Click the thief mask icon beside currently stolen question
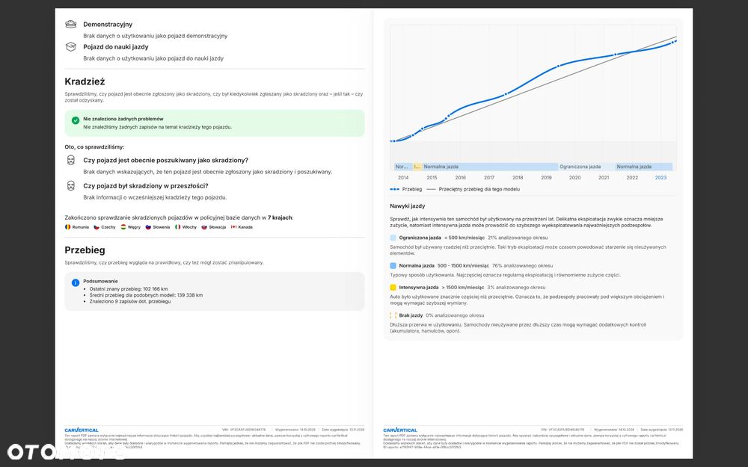Screen dimensions: 748x467 point(70,160)
